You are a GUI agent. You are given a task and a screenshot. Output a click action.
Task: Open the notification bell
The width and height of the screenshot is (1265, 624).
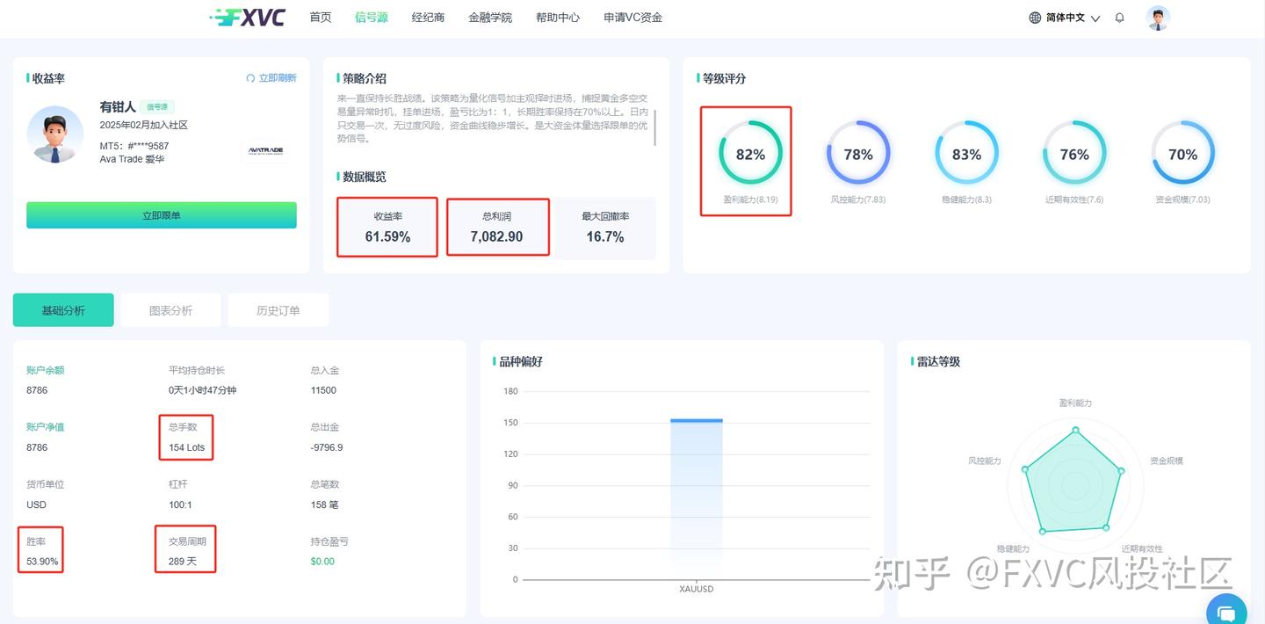(x=1119, y=18)
